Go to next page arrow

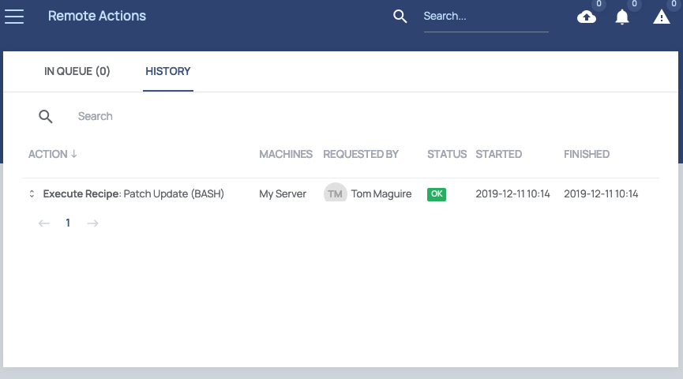(93, 223)
